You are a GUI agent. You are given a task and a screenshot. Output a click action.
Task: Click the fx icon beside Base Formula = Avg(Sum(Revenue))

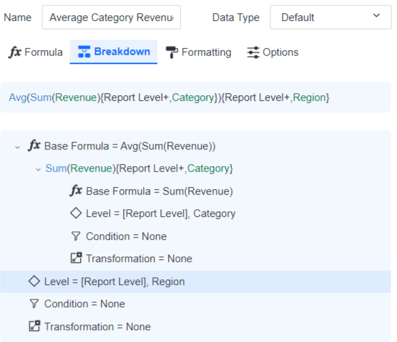pyautogui.click(x=34, y=145)
